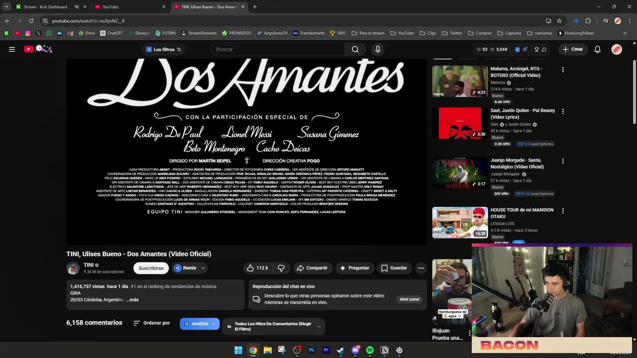Open options for Pal Beauty video
The image size is (637, 358).
pos(563,111)
